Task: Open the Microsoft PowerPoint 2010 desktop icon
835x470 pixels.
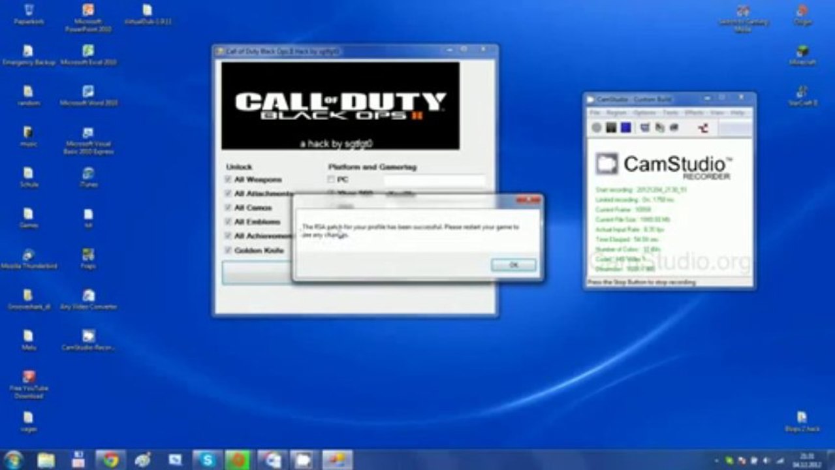Action: (88, 18)
